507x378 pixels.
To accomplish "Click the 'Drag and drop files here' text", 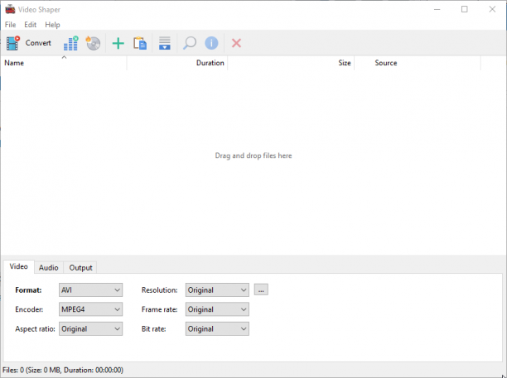I will pyautogui.click(x=254, y=156).
